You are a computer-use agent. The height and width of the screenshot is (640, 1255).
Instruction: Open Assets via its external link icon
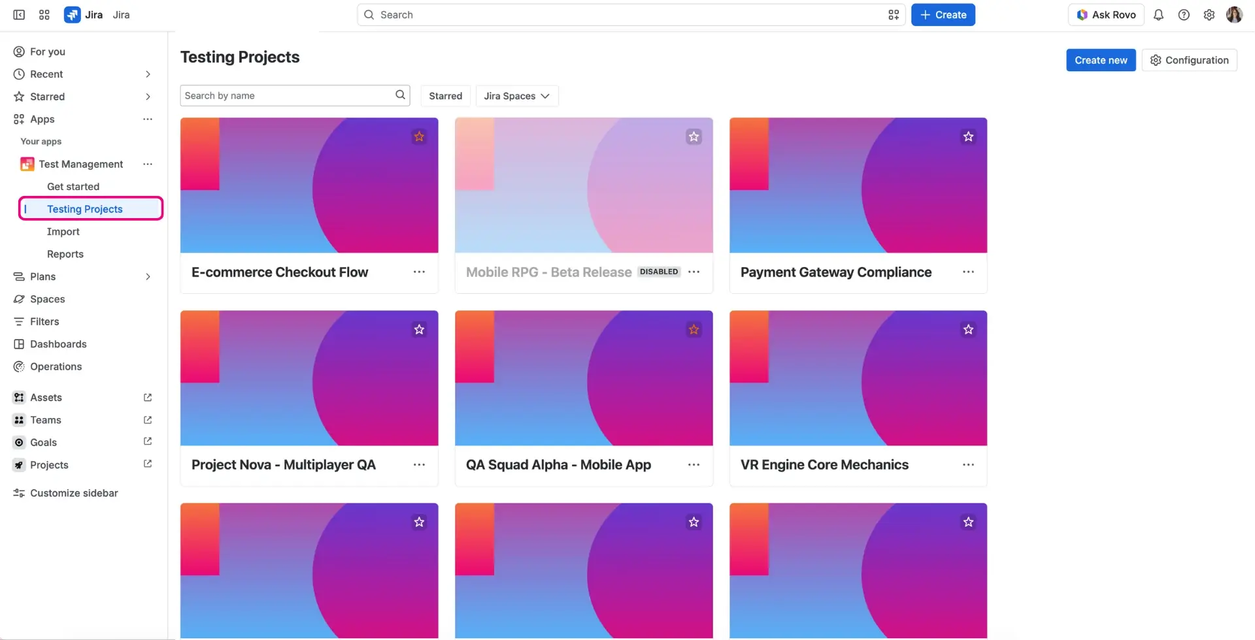coord(148,397)
